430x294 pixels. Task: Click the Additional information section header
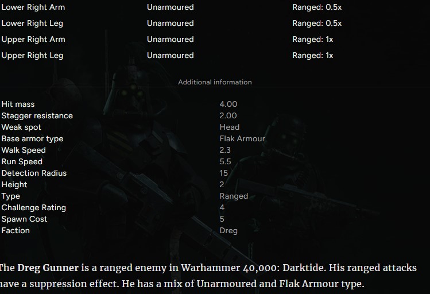pyautogui.click(x=215, y=82)
